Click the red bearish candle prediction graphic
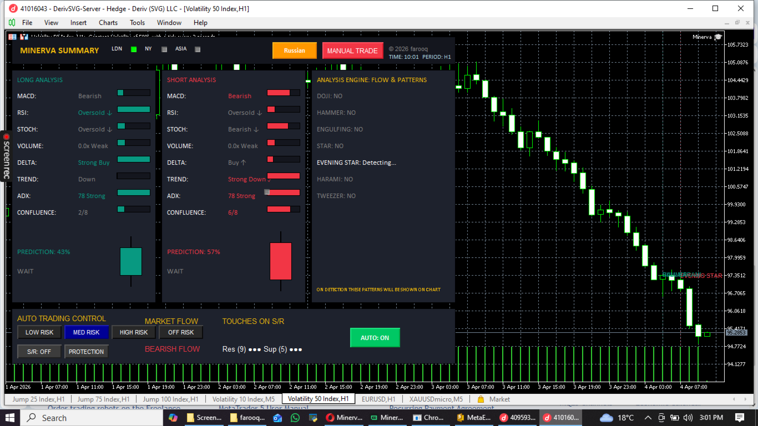The image size is (758, 426). 281,261
